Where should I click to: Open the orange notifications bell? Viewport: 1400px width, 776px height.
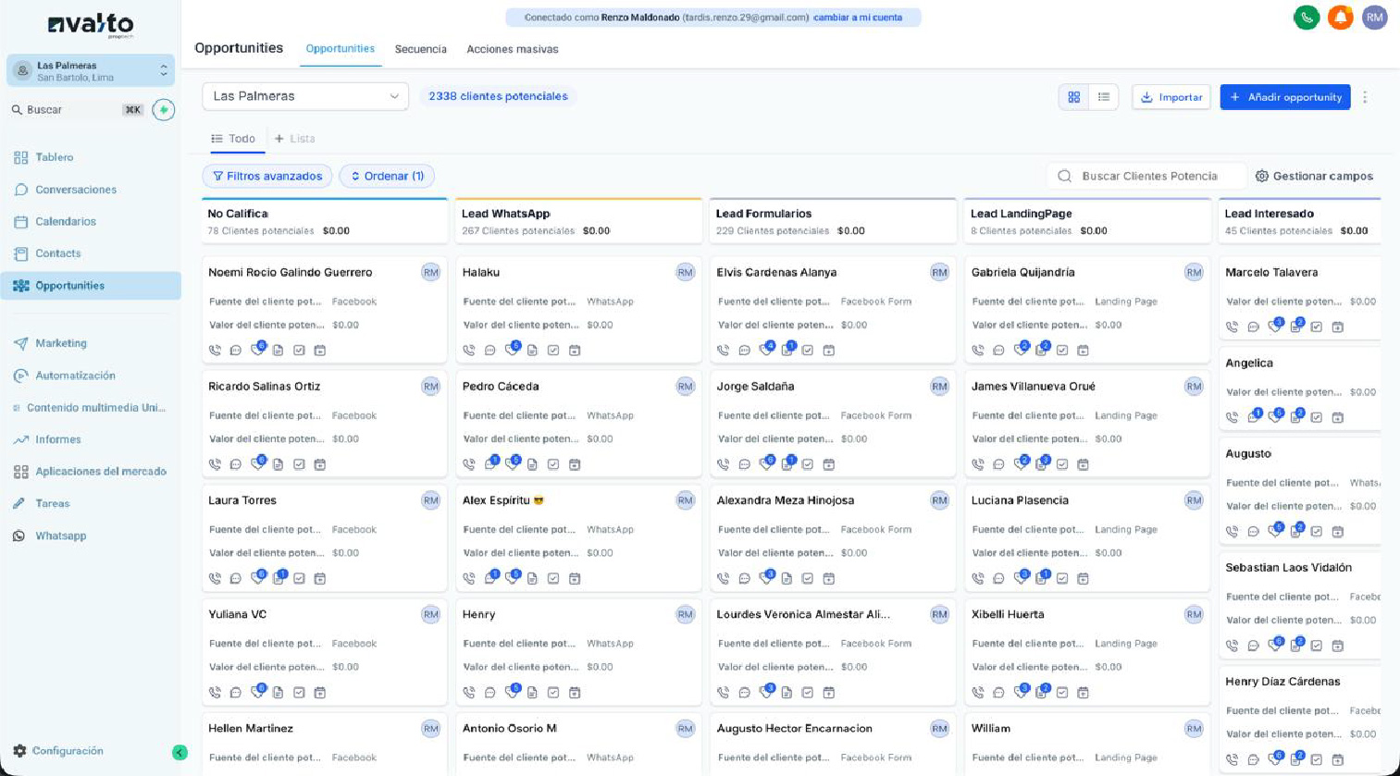[1340, 18]
